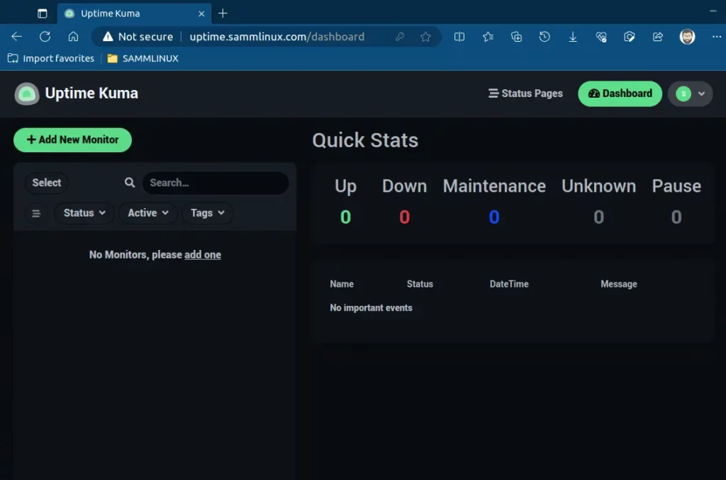Click the Name column header
Screen dimensions: 726x480
(x=342, y=284)
